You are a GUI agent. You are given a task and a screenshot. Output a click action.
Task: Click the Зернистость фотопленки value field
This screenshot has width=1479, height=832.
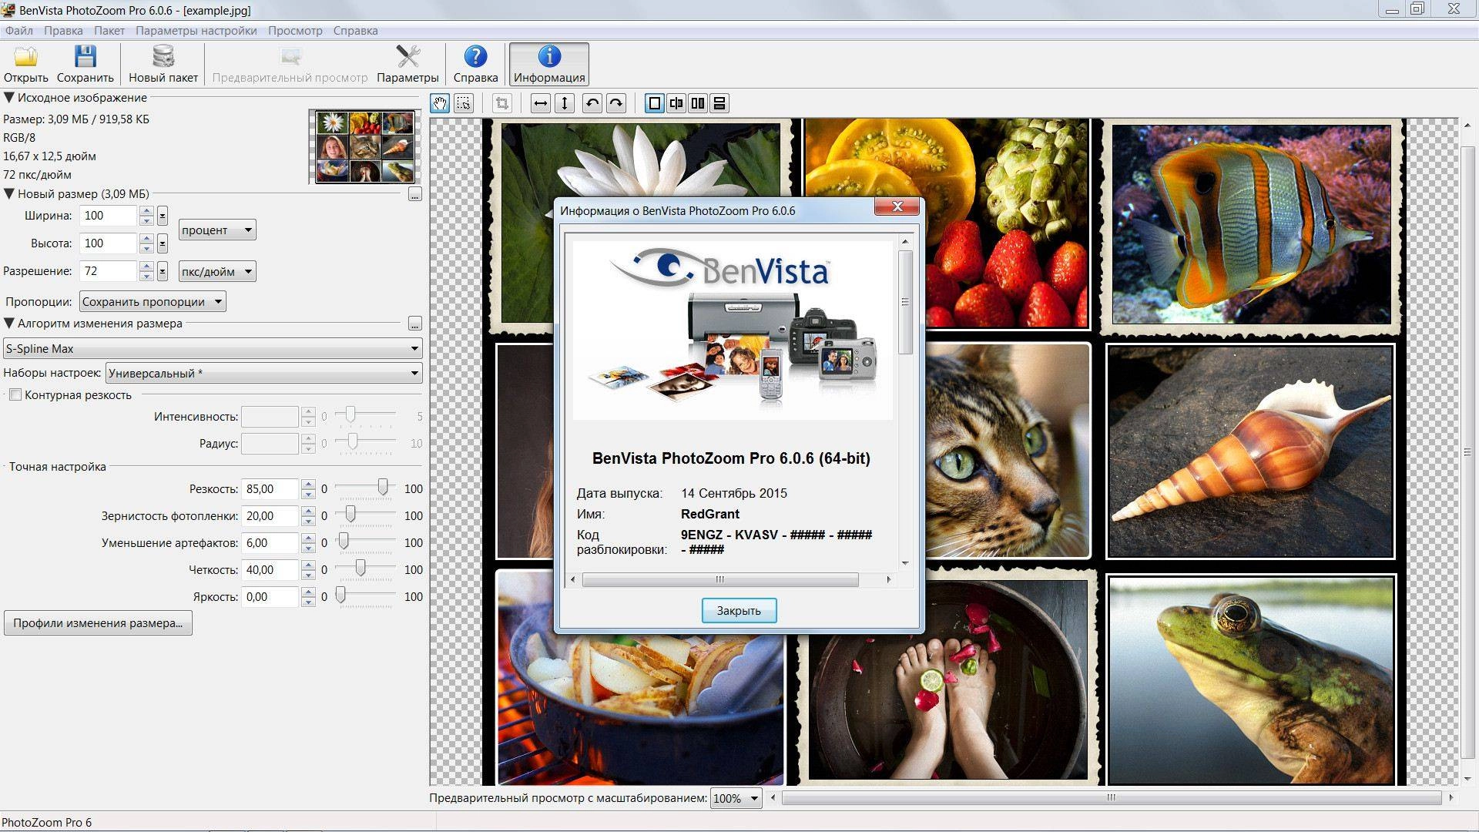tap(270, 516)
